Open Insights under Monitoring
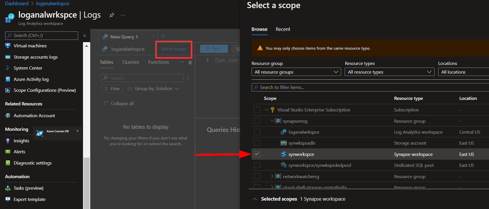The image size is (489, 209). (21, 141)
